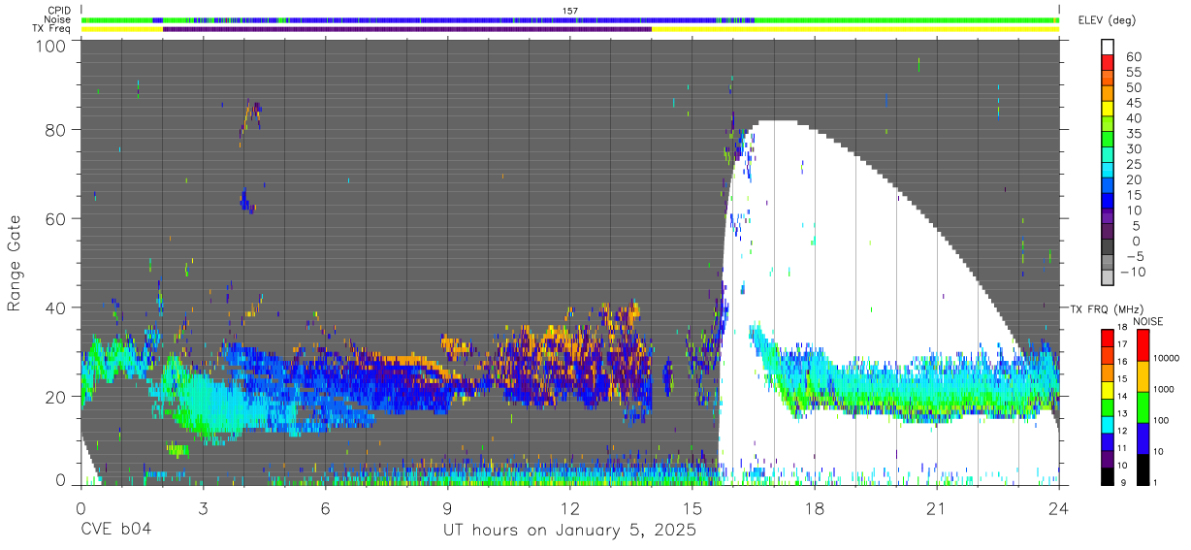The height and width of the screenshot is (550, 1191).
Task: Click the ELEV colorbar label −10
Action: tap(1134, 273)
